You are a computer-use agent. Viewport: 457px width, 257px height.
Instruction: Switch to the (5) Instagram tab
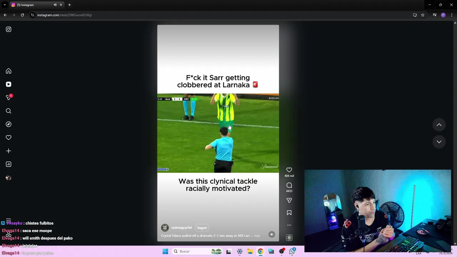[x=32, y=5]
